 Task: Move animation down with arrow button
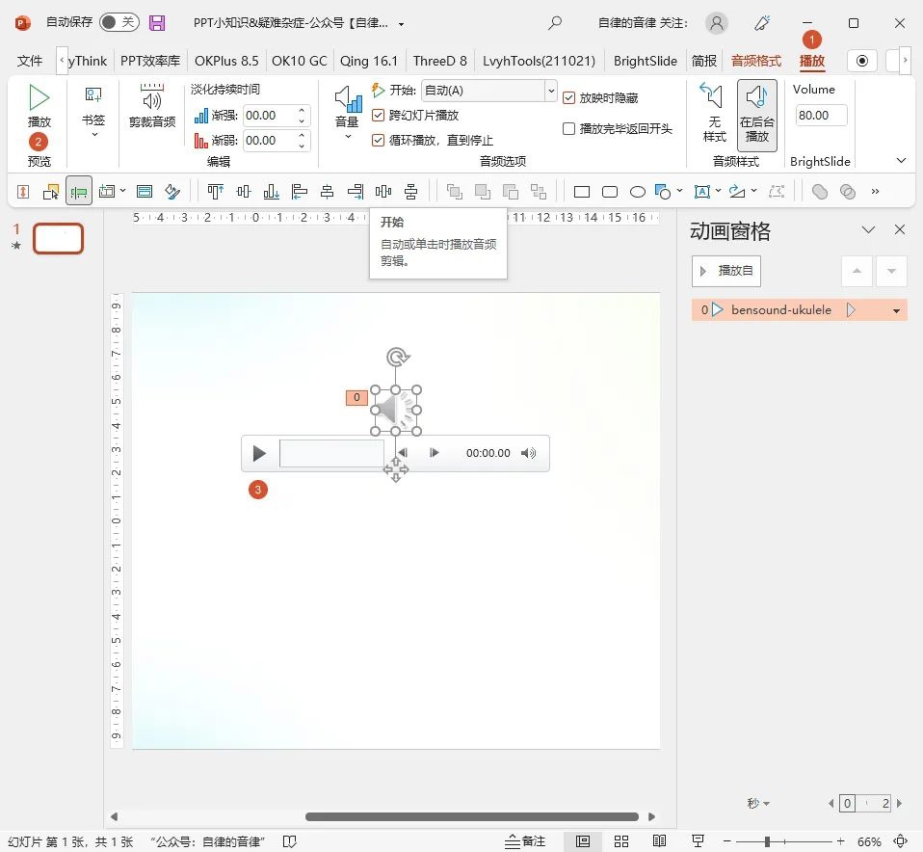pos(891,271)
